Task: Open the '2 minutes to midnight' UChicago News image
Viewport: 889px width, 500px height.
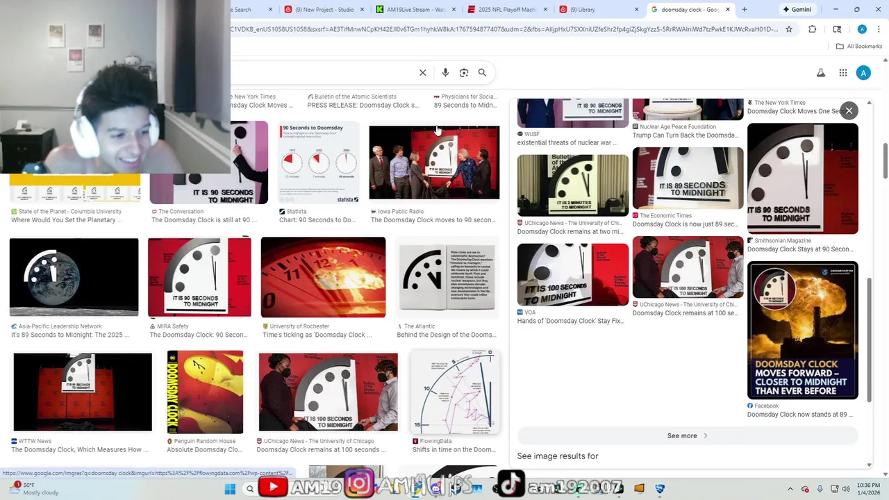Action: click(x=573, y=185)
